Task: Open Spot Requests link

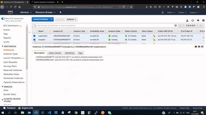Action: click(10, 62)
